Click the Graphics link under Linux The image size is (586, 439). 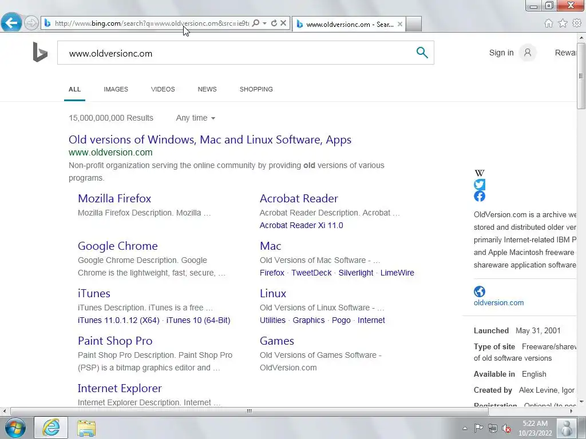[x=308, y=320]
